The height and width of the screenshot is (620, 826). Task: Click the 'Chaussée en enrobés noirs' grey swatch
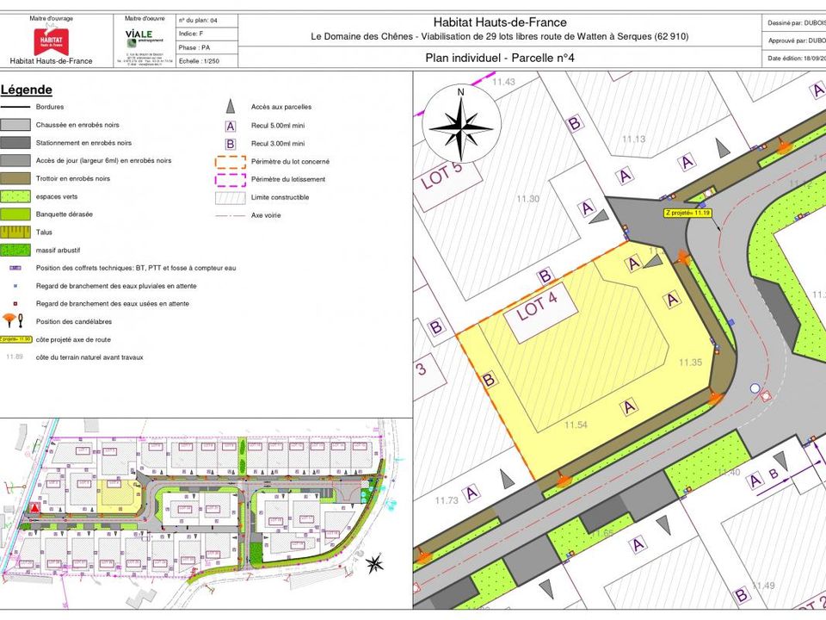(15, 125)
